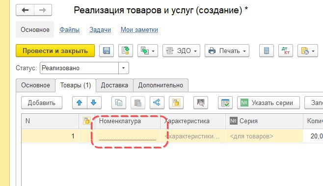Open the reports dropdown icon button
The width and height of the screenshot is (323, 186).
click(x=308, y=51)
